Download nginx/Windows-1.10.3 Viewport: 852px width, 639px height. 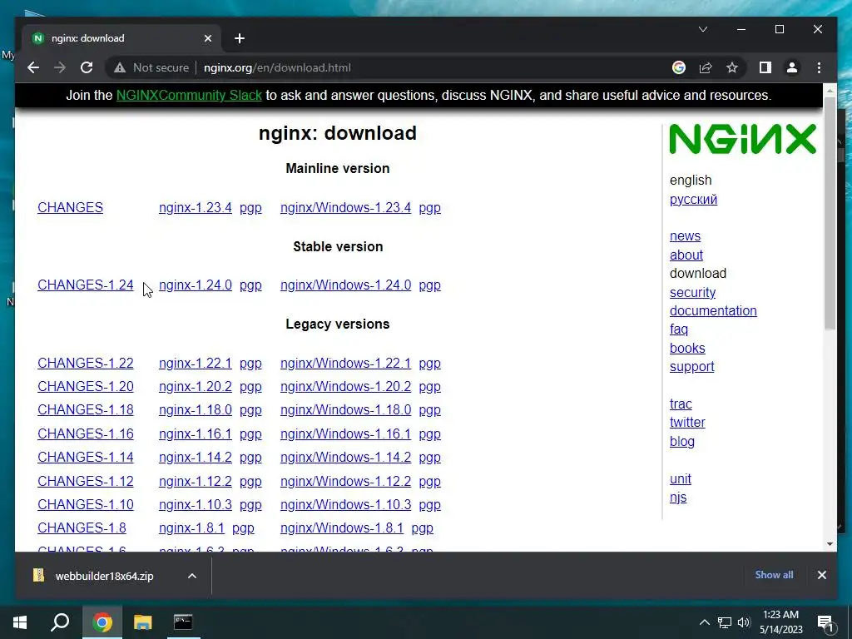(x=345, y=504)
